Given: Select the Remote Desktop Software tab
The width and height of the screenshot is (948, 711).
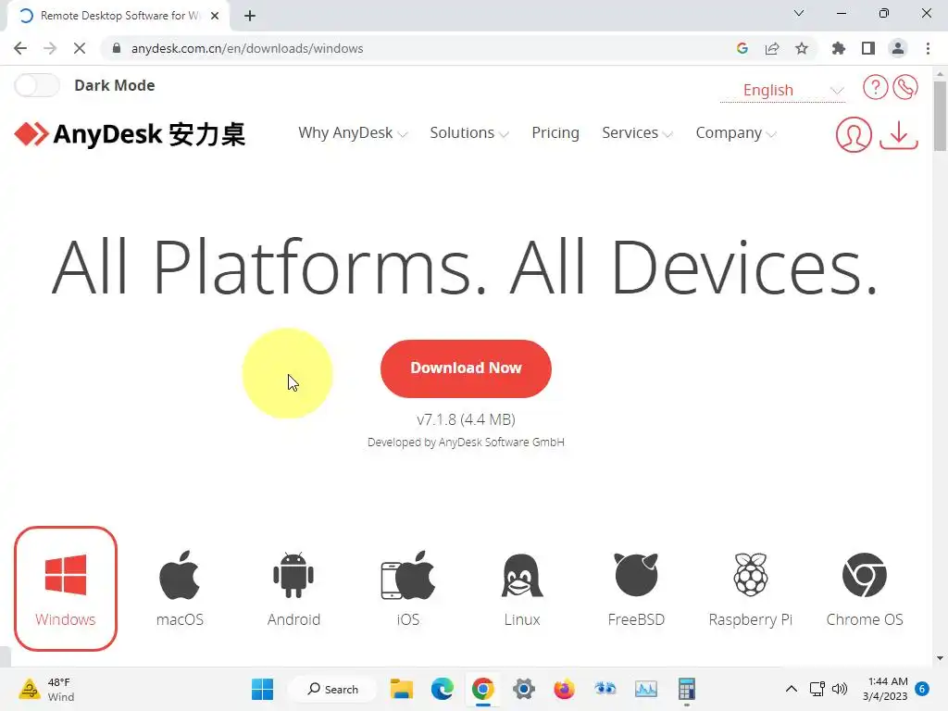Looking at the screenshot, I should [x=118, y=16].
